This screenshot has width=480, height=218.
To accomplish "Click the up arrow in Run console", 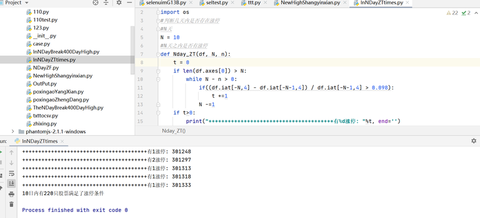I will 11,152.
